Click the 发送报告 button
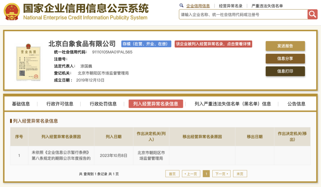 [285, 46]
